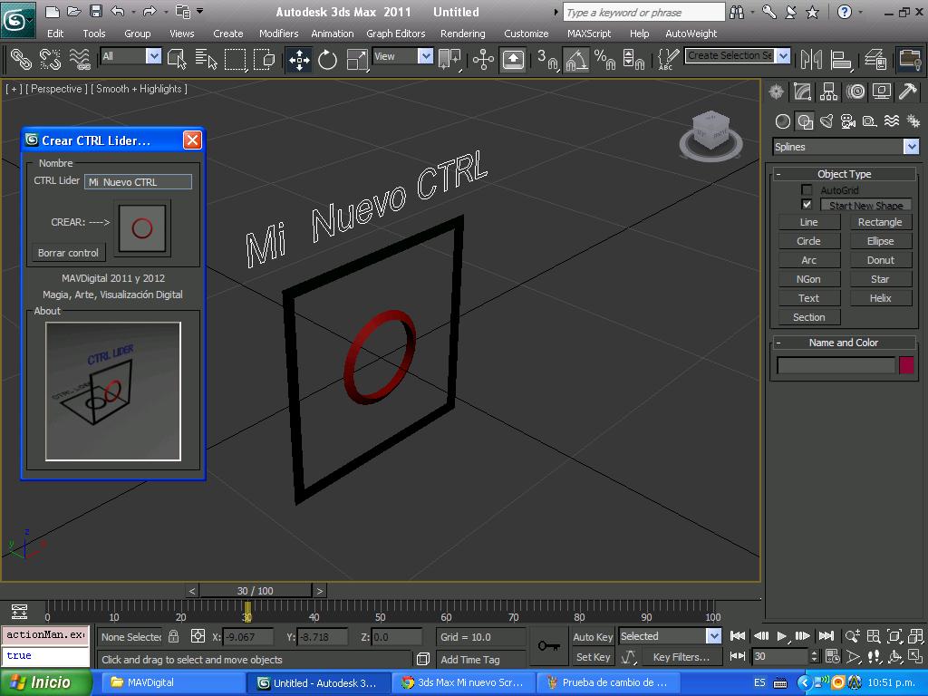928x696 pixels.
Task: Toggle Angle Snap
Action: click(575, 59)
